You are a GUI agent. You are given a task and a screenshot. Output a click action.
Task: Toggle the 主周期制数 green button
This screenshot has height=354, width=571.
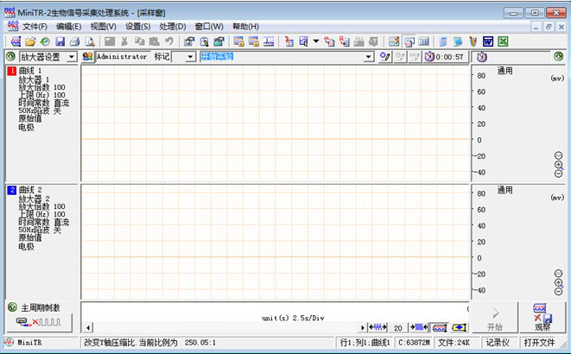[12, 307]
